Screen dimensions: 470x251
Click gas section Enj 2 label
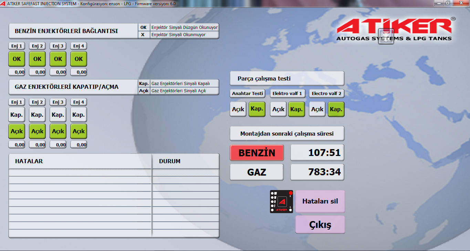tap(37, 102)
